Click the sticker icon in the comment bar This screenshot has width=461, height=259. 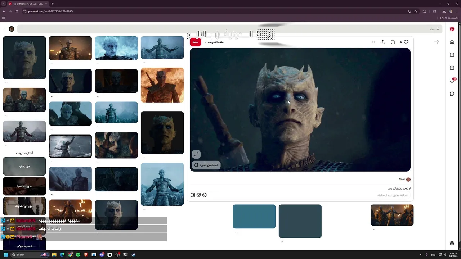198,195
